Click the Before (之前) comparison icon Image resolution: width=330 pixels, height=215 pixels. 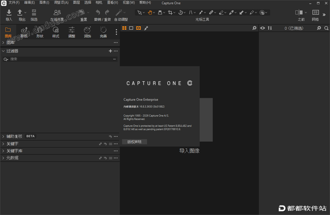point(299,12)
